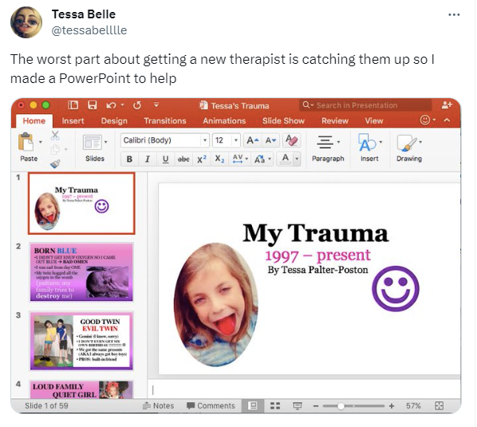Click the Search in Presentation field
Image resolution: width=477 pixels, height=427 pixels.
(365, 105)
